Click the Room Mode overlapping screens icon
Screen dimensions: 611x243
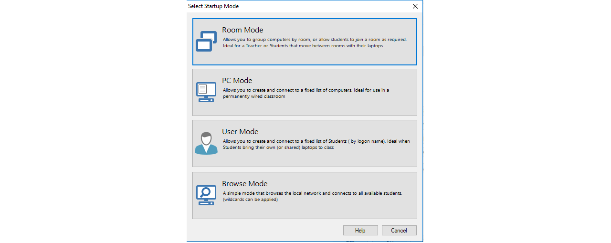pos(206,42)
